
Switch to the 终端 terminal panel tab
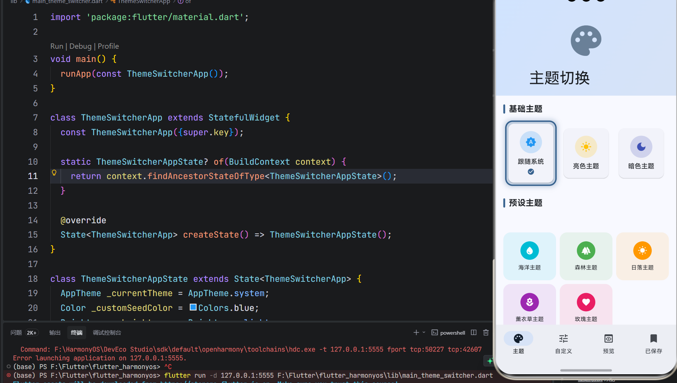point(77,332)
